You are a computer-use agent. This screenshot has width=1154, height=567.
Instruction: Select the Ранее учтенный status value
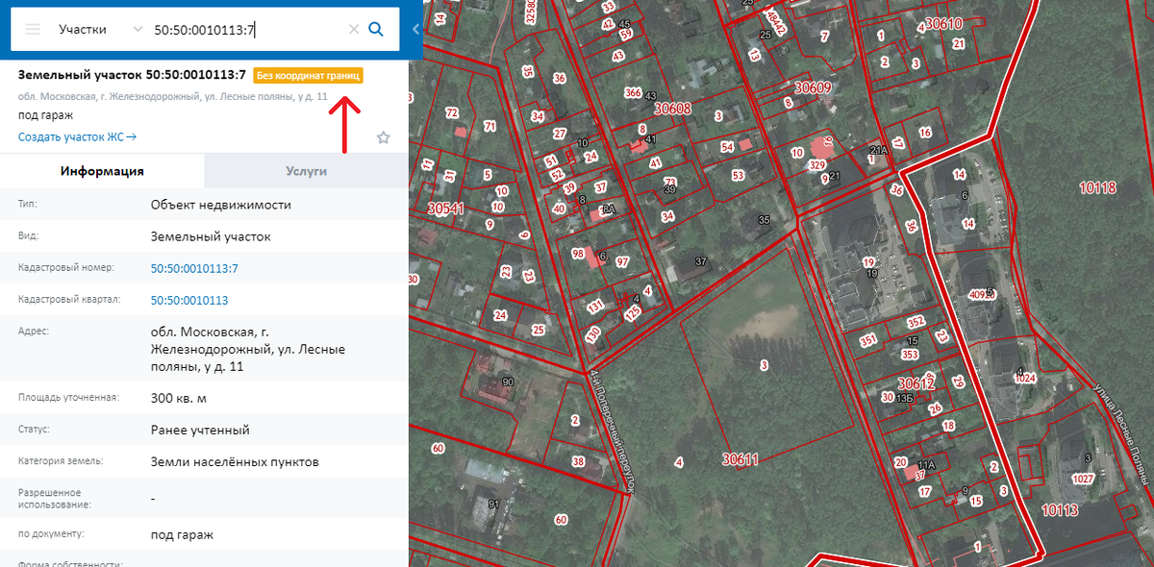click(200, 430)
